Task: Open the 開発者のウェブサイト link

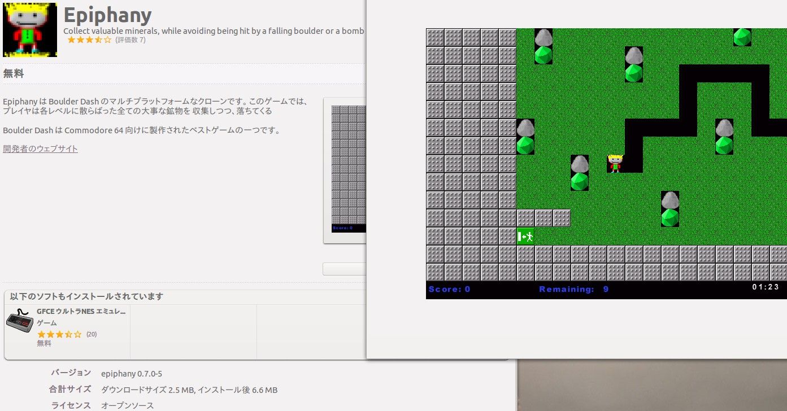Action: click(x=41, y=149)
